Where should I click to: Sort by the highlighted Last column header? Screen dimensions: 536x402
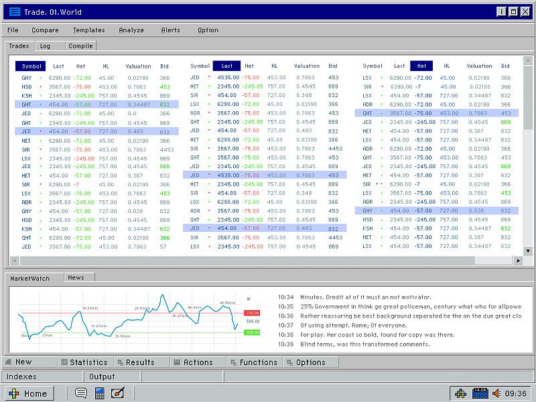(226, 66)
